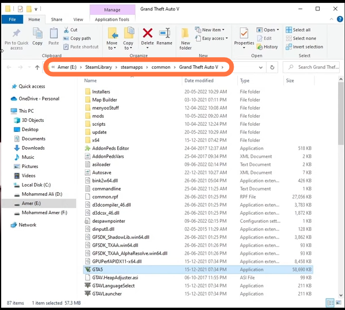Image resolution: width=345 pixels, height=310 pixels.
Task: Open the Easy access dropdown
Action: click(x=212, y=38)
